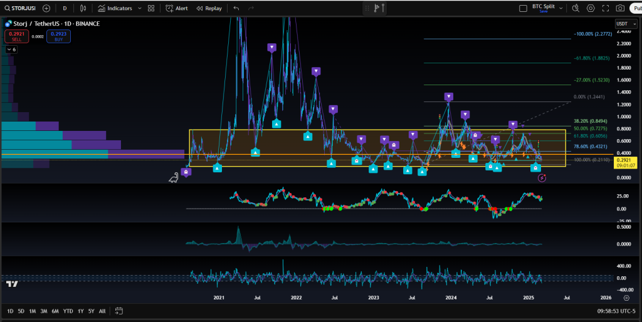Click the dinosaur icon near chart start
642x322 pixels.
[174, 177]
